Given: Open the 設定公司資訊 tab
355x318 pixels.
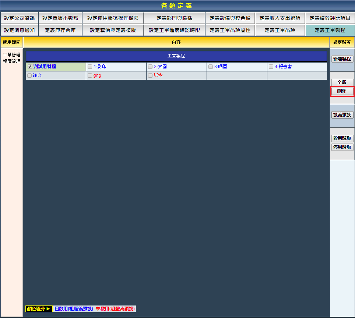Looking at the screenshot, I should coord(19,18).
